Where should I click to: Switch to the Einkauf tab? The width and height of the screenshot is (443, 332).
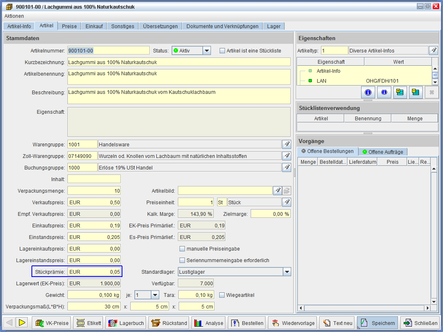point(94,26)
